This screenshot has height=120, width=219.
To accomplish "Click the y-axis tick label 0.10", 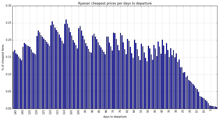I will coord(8,74).
